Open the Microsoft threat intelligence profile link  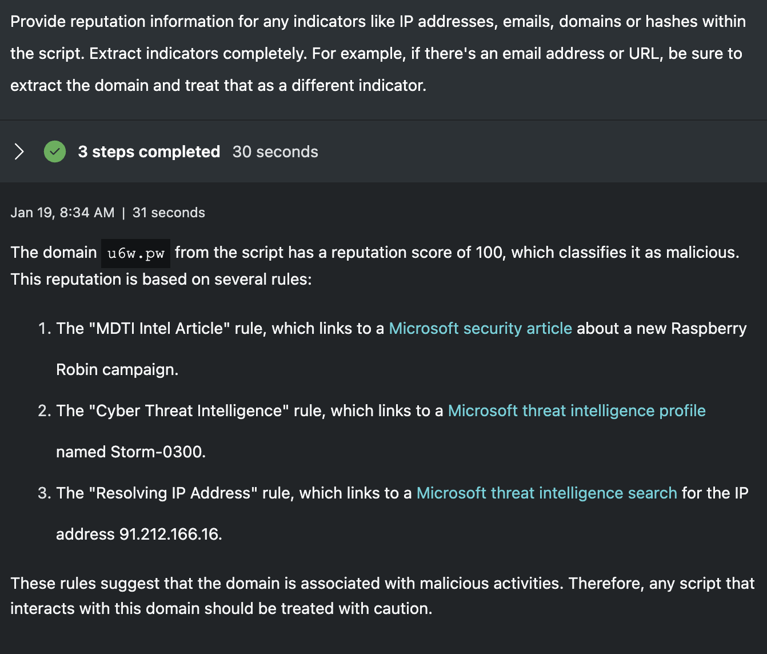576,410
